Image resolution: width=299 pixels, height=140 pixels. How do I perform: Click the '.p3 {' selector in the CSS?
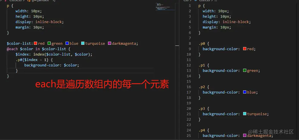tap(204, 109)
